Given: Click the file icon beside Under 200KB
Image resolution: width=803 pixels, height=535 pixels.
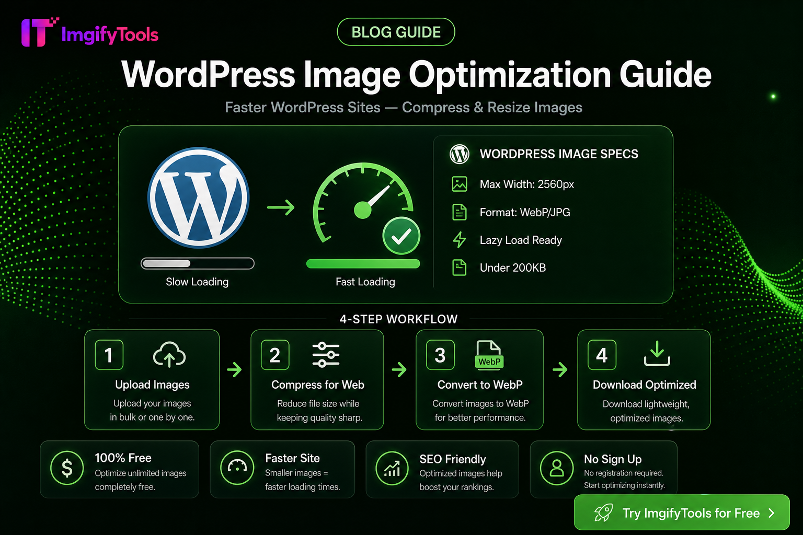Looking at the screenshot, I should tap(460, 267).
